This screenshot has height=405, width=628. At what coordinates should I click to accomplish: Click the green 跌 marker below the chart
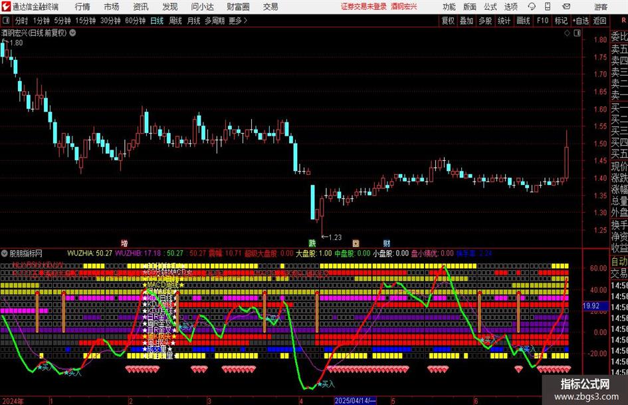[312, 243]
